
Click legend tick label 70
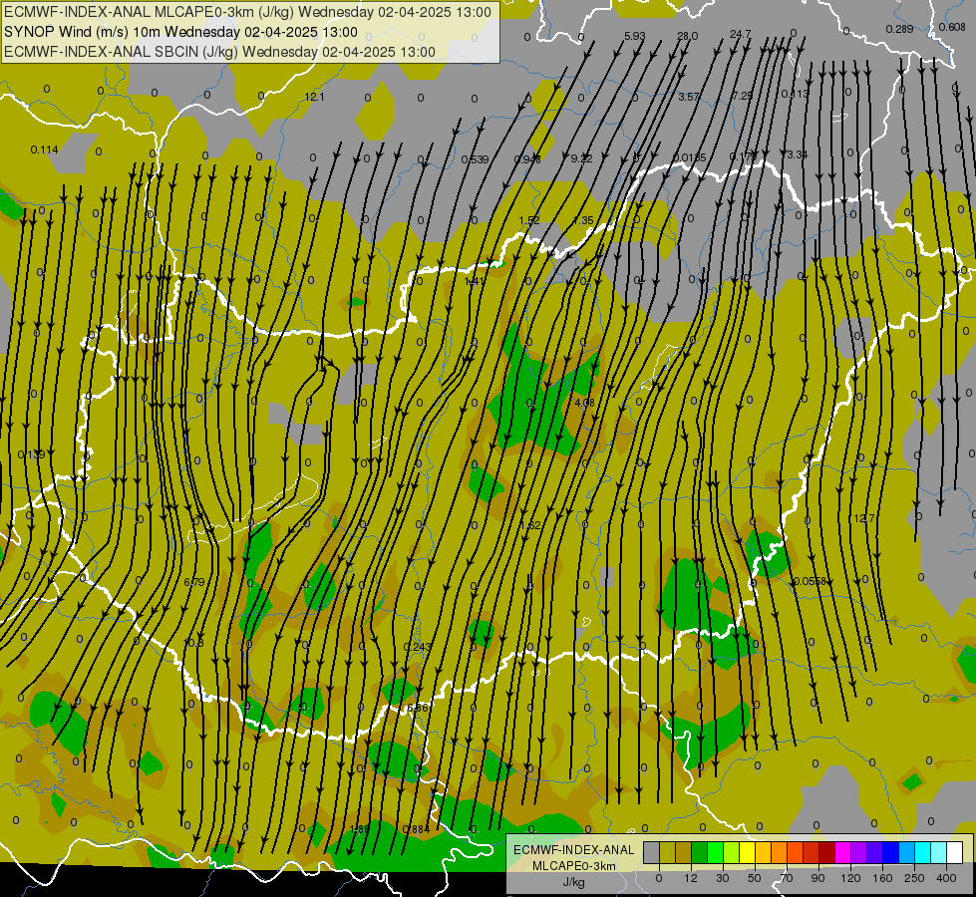(x=787, y=878)
